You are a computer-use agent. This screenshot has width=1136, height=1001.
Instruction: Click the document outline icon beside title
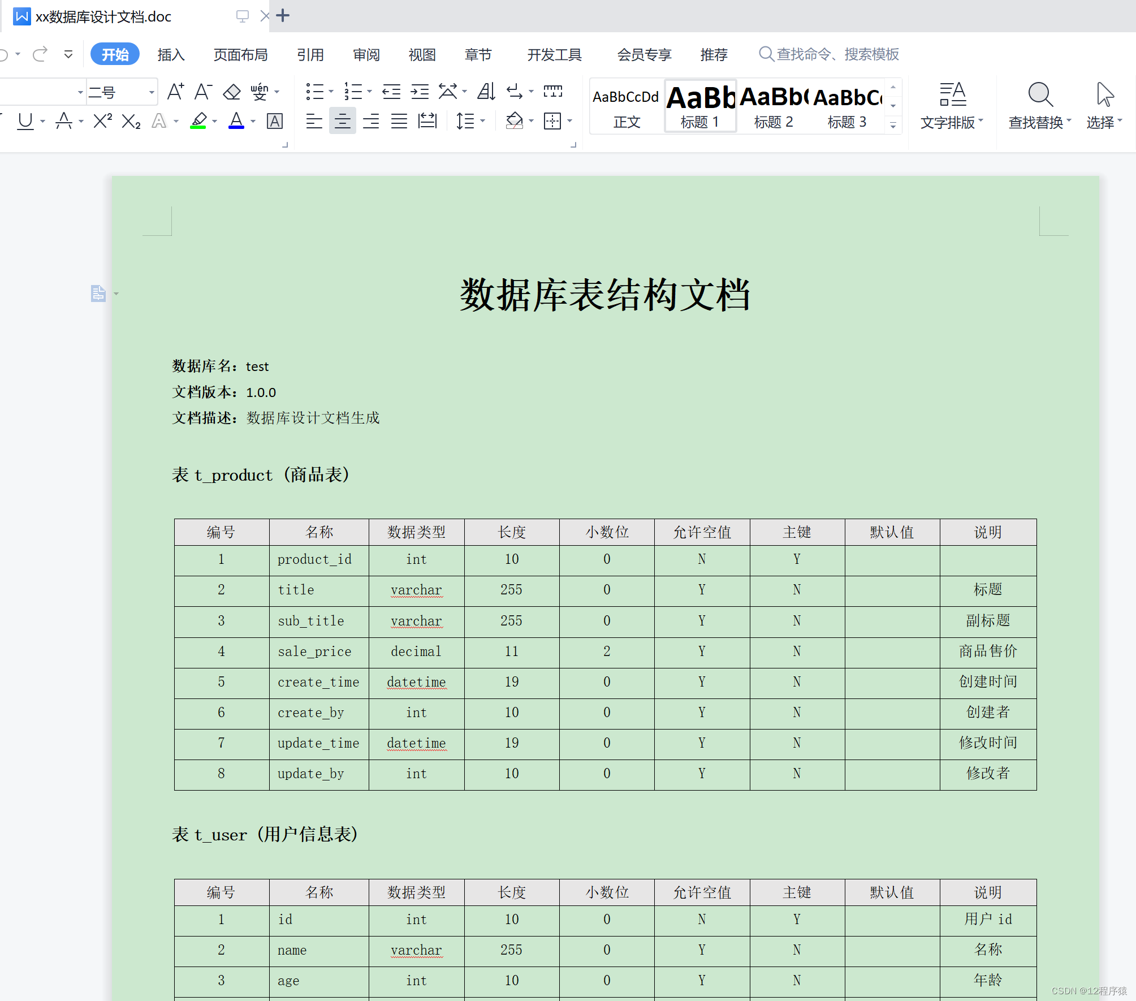click(98, 294)
